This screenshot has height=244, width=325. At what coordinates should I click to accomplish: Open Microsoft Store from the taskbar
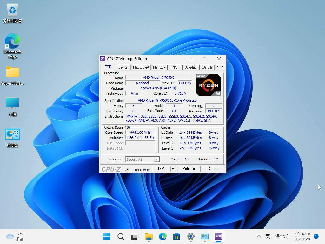(x=176, y=236)
